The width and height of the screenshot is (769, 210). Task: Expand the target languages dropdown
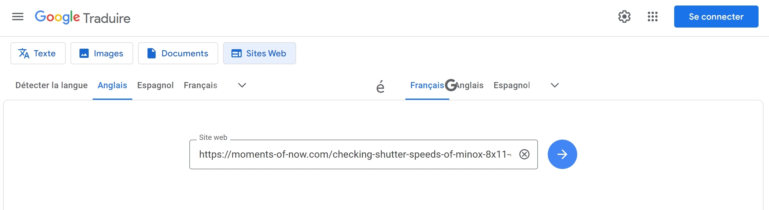[x=555, y=85]
